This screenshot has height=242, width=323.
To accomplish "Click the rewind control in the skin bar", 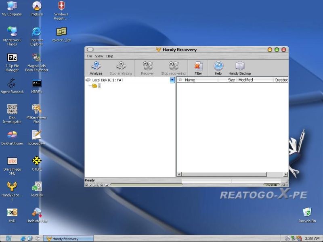I will click(86, 185).
